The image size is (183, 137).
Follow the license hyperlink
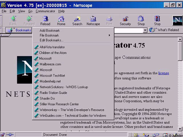[164, 73]
